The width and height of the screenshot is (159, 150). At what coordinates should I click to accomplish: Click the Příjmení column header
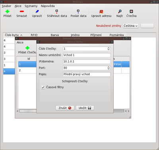pos(96,35)
